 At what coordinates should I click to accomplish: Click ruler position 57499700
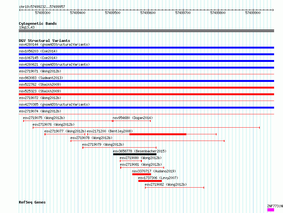pos(183,13)
